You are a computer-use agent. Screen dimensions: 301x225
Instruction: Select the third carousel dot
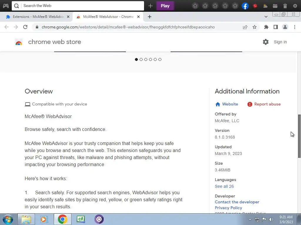[x=146, y=59]
